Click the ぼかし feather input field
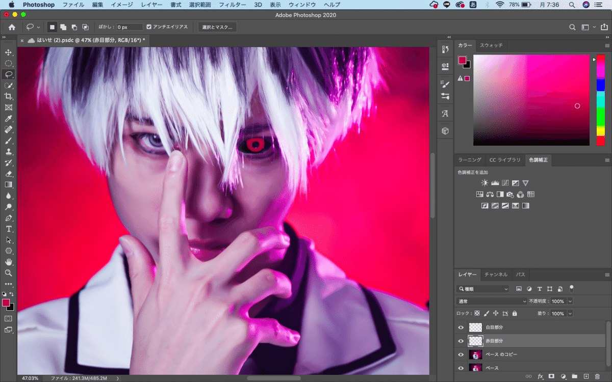 tap(129, 27)
